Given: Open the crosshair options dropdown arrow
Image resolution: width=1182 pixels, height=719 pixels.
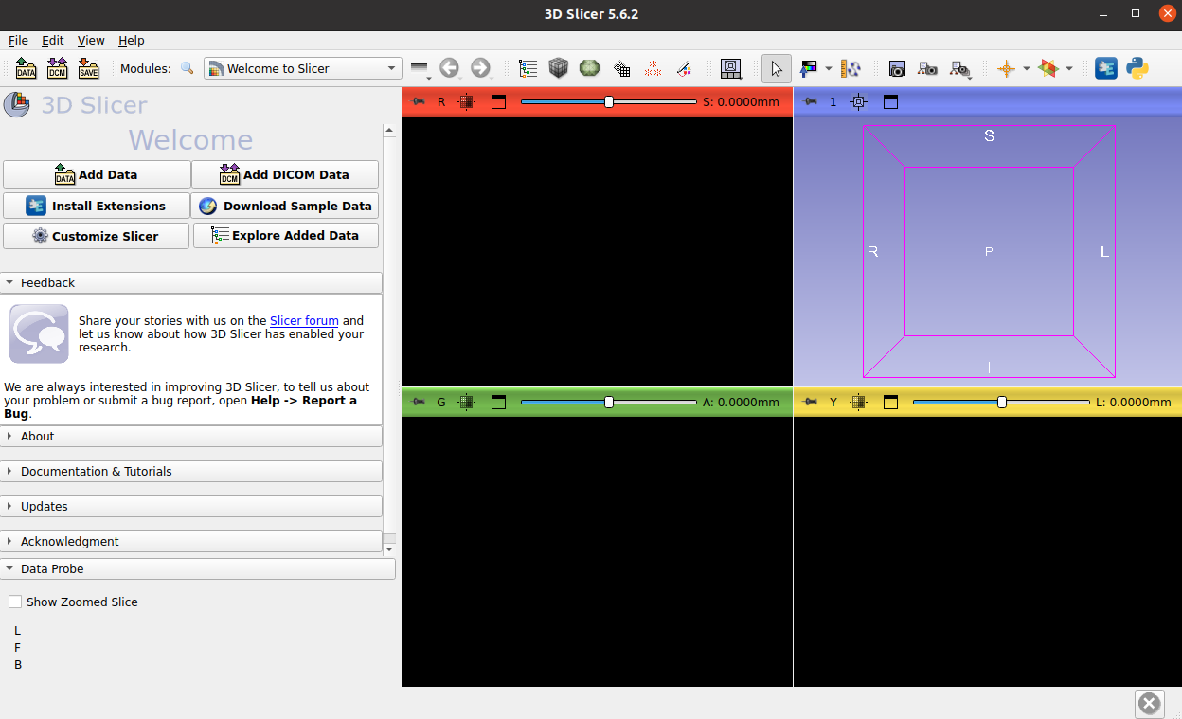Looking at the screenshot, I should [x=1027, y=68].
